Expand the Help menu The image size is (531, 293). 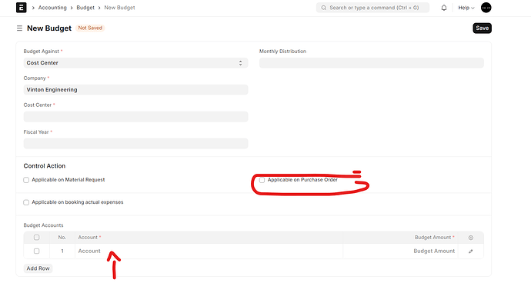[x=466, y=8]
